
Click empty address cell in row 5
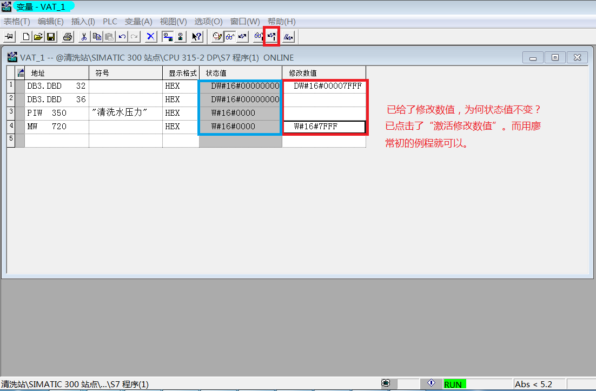57,140
